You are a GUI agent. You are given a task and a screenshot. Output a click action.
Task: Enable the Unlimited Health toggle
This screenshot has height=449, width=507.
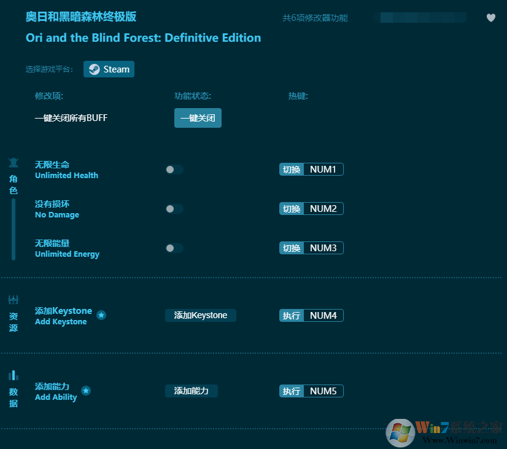pos(174,170)
